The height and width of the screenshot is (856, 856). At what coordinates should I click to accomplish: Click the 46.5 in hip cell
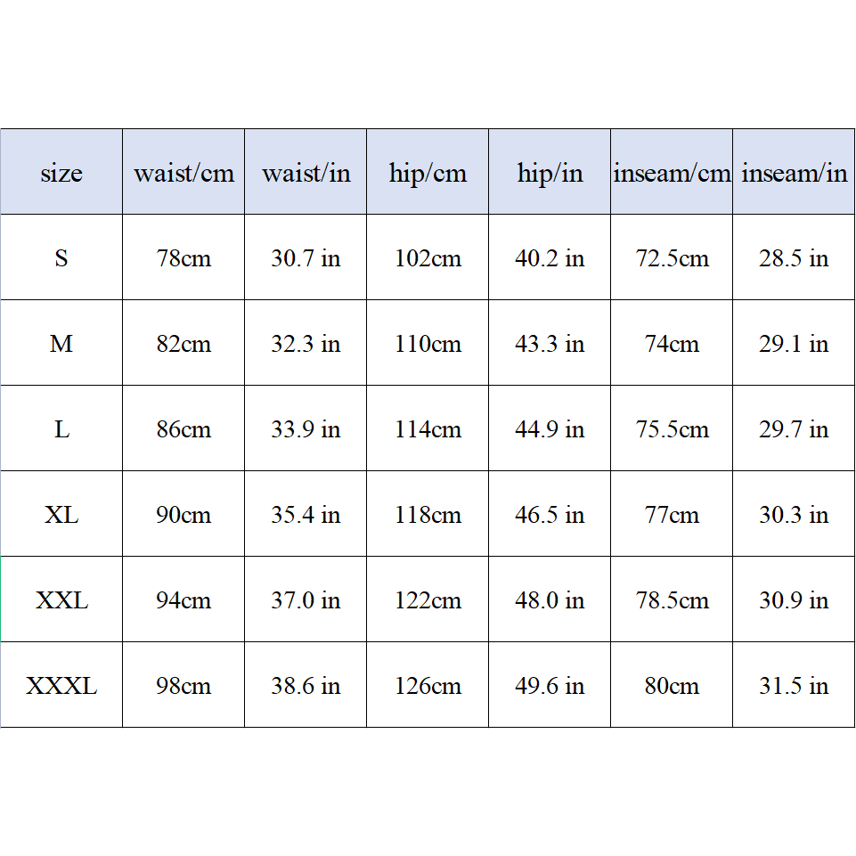point(550,514)
